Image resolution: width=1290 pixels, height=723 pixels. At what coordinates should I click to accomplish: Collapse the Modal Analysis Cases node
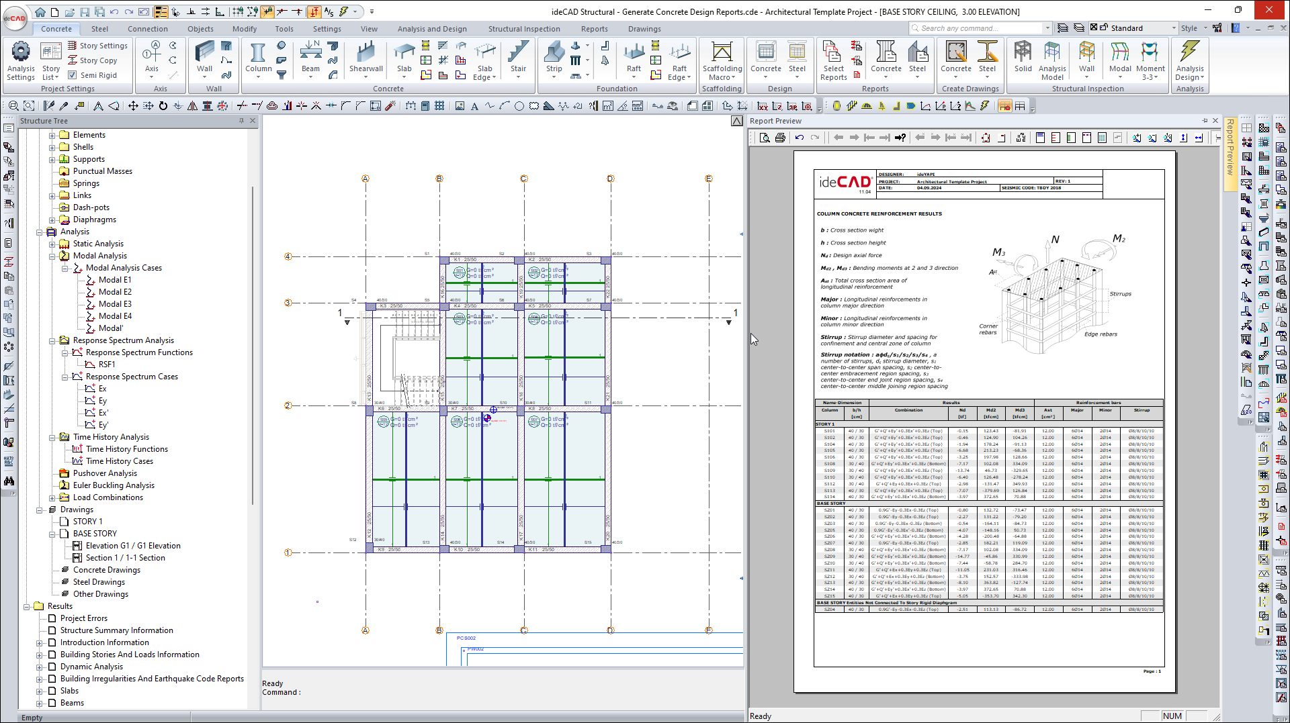click(65, 268)
